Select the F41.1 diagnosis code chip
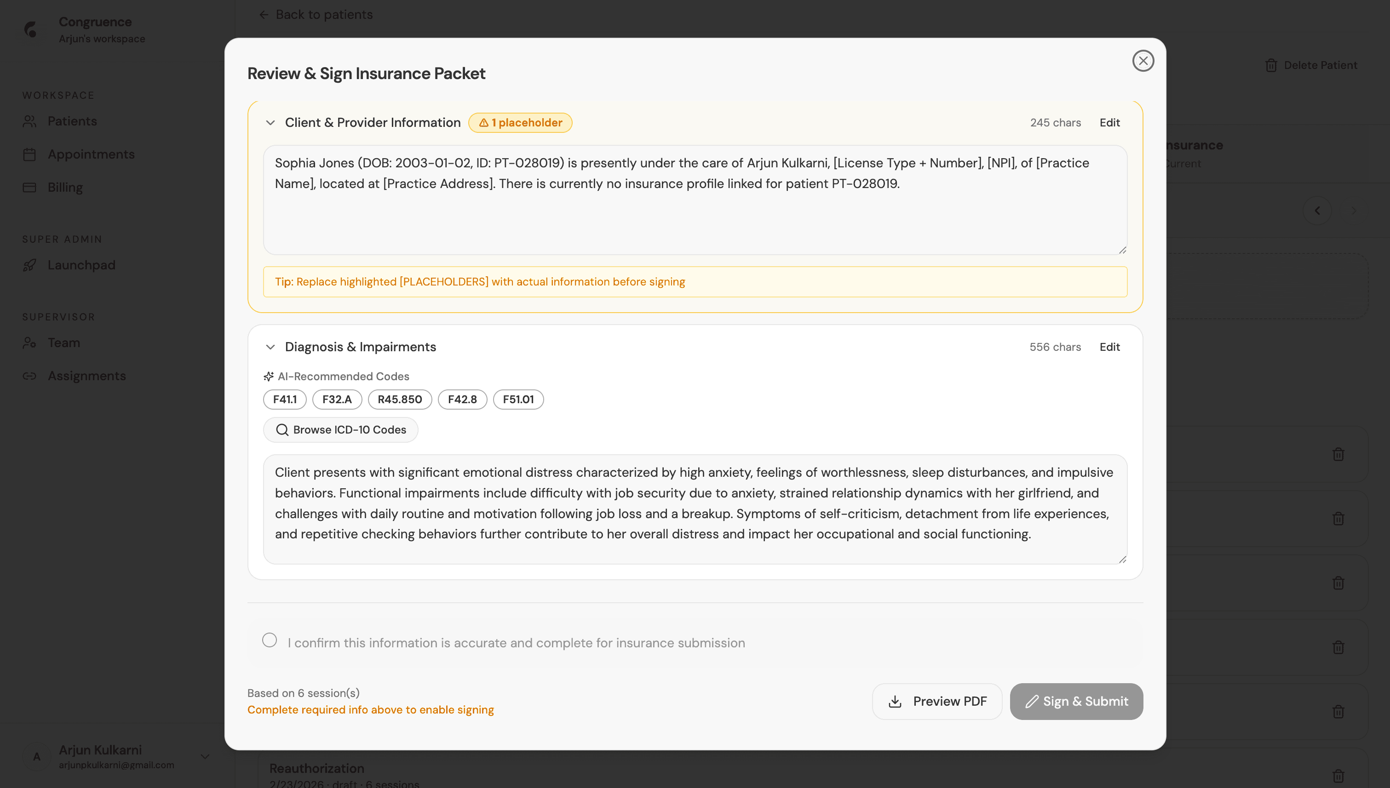The height and width of the screenshot is (788, 1390). tap(285, 400)
